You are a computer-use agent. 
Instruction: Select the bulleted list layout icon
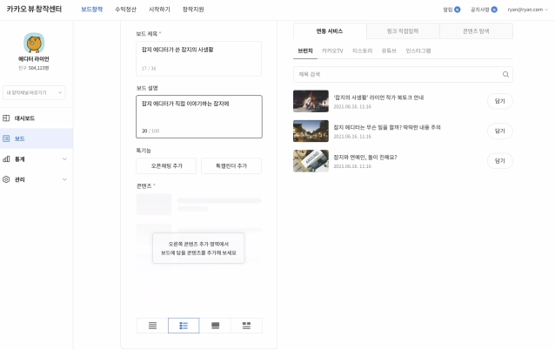click(184, 326)
